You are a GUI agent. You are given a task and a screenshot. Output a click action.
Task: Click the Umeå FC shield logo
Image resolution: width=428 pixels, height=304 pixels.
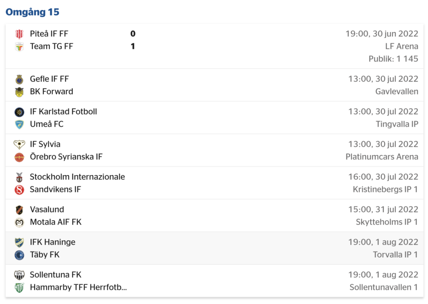click(x=19, y=125)
